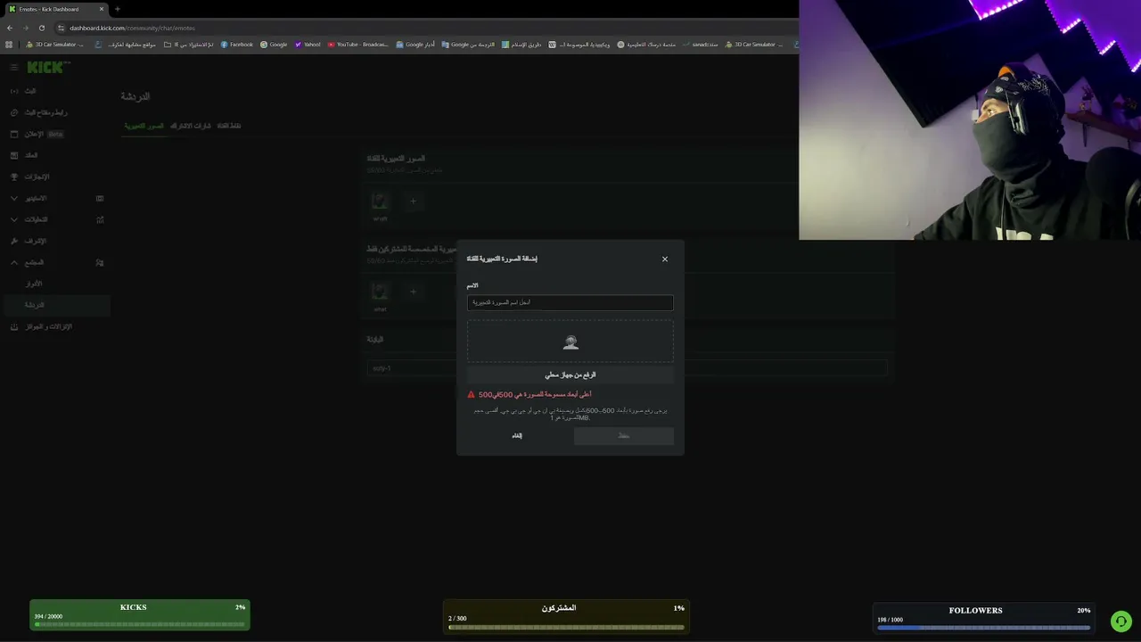Click the round green support bubble icon
This screenshot has width=1141, height=642.
[1120, 621]
